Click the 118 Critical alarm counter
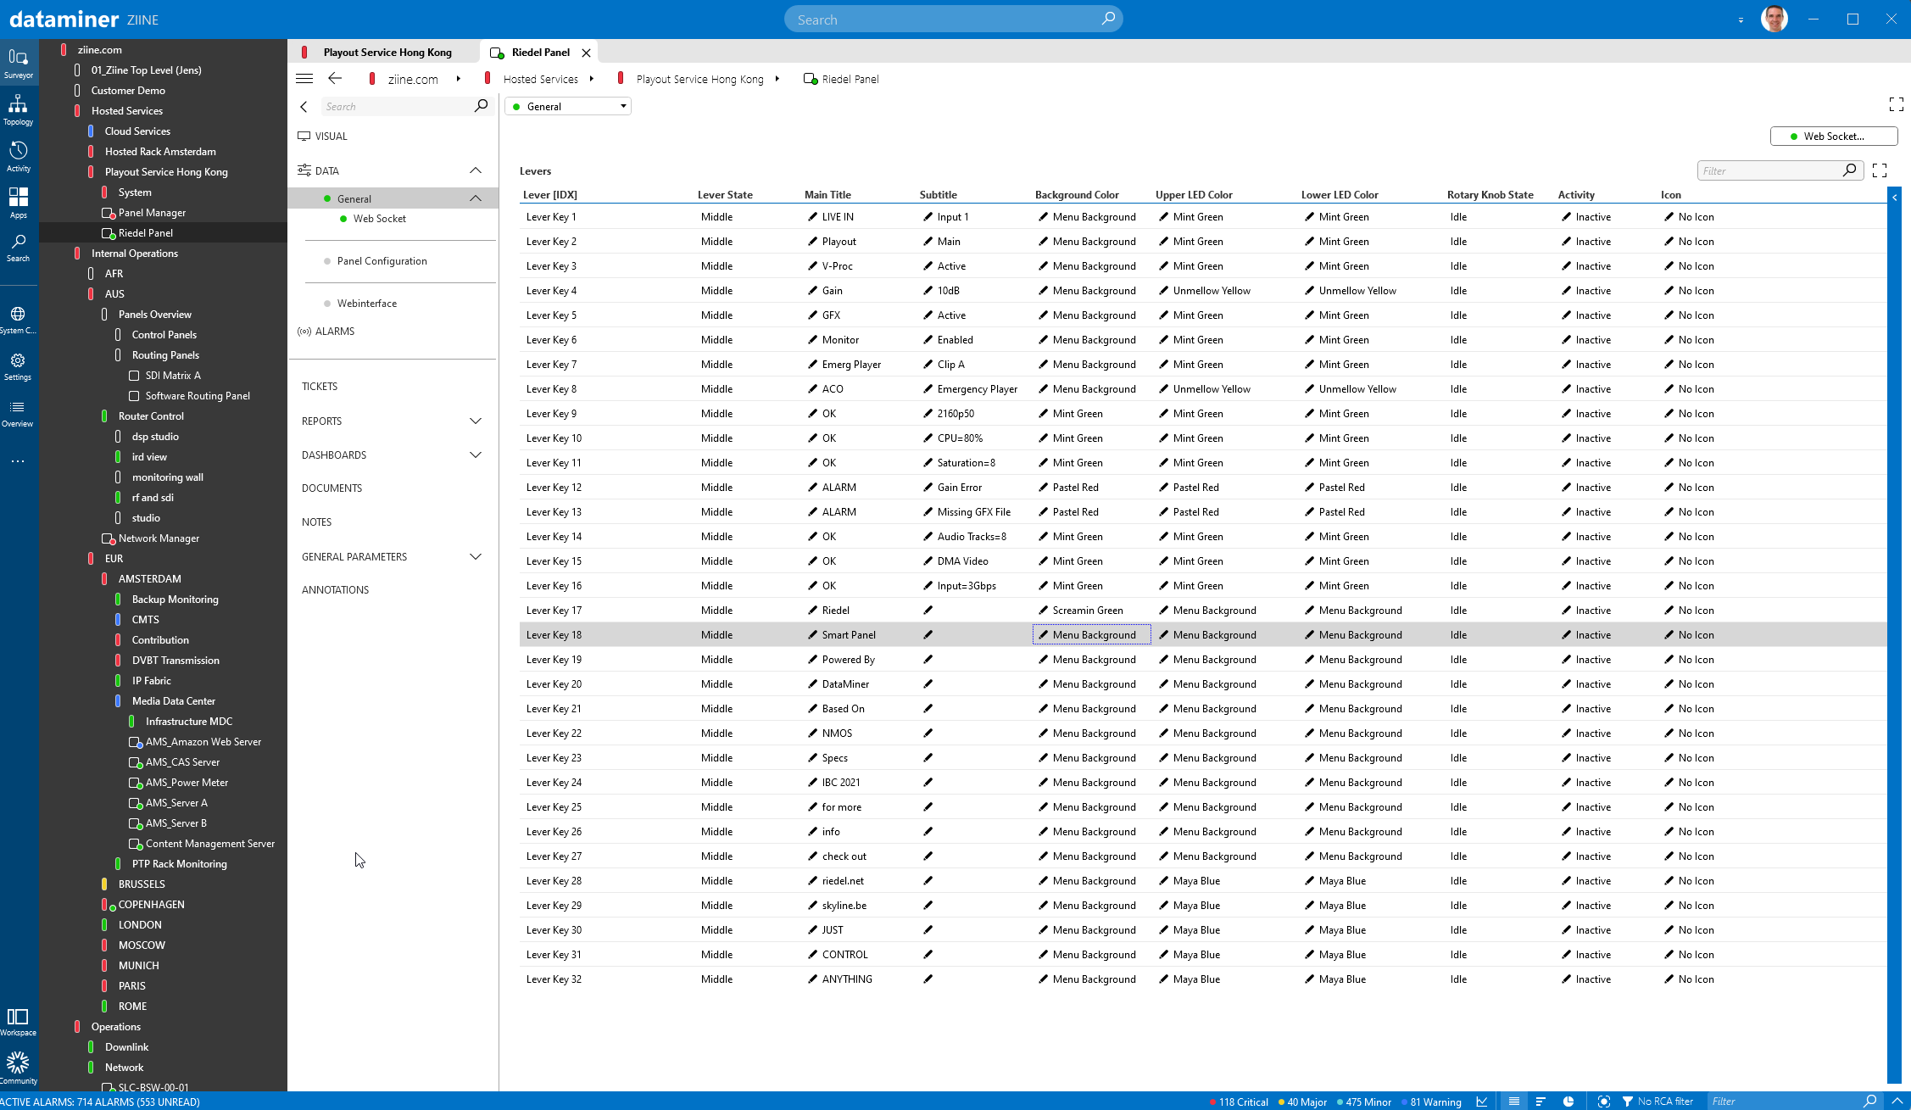 click(x=1239, y=1102)
